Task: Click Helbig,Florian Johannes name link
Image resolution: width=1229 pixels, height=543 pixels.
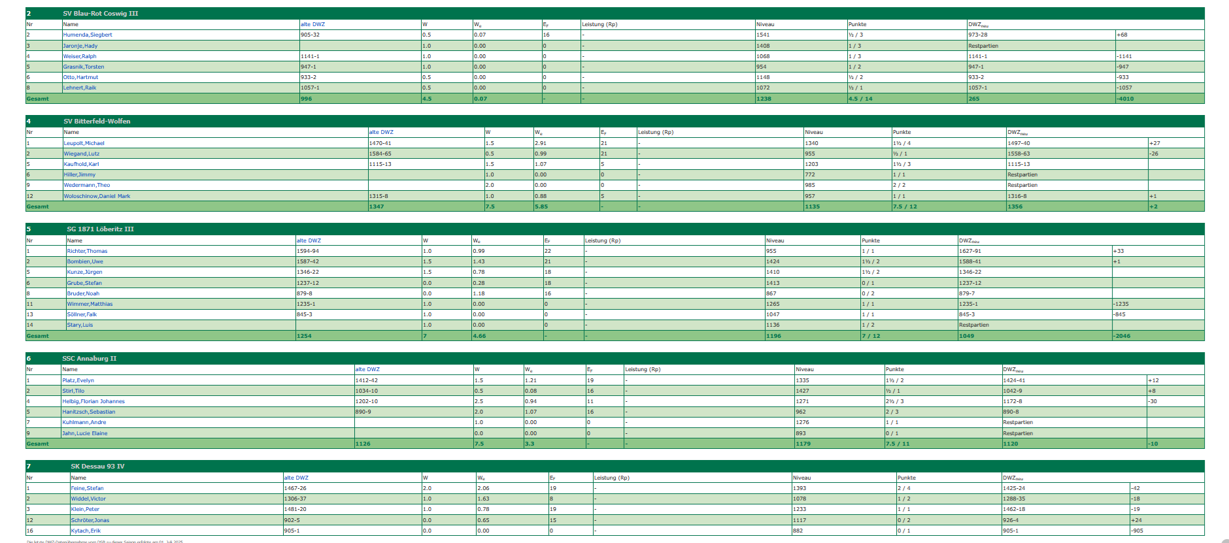Action: pos(93,401)
